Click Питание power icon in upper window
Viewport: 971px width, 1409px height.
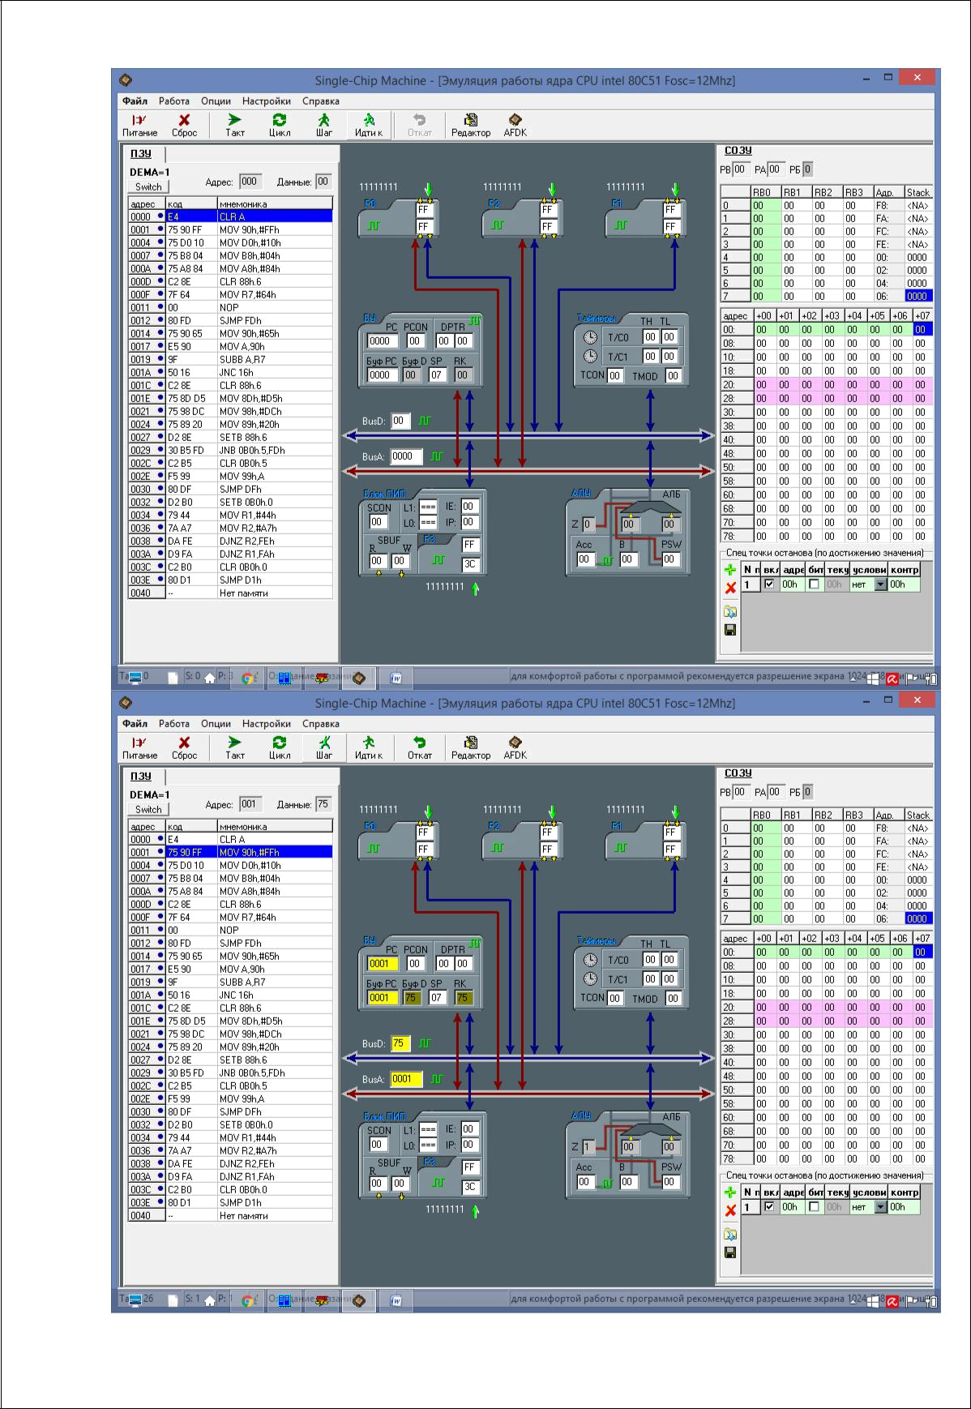[139, 120]
